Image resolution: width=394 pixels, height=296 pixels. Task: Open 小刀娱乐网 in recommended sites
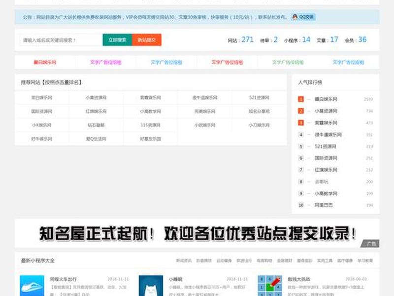coord(259,125)
